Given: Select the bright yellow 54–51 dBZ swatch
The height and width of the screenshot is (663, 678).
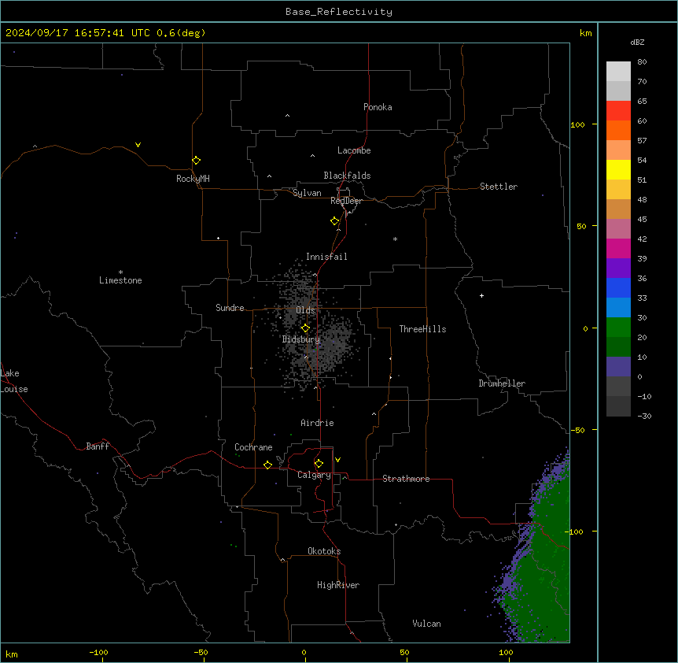Looking at the screenshot, I should [x=618, y=169].
